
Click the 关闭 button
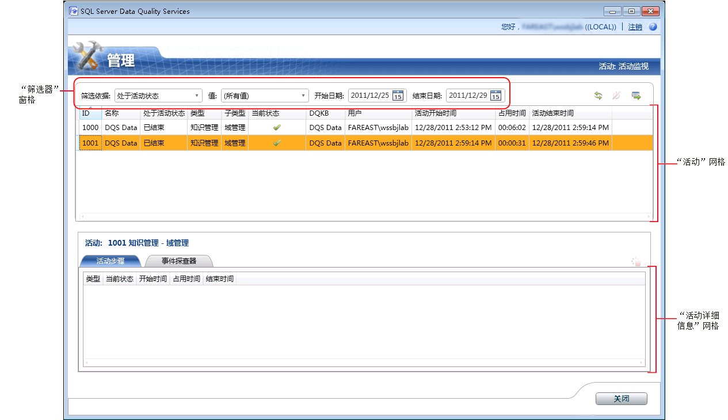coord(621,399)
